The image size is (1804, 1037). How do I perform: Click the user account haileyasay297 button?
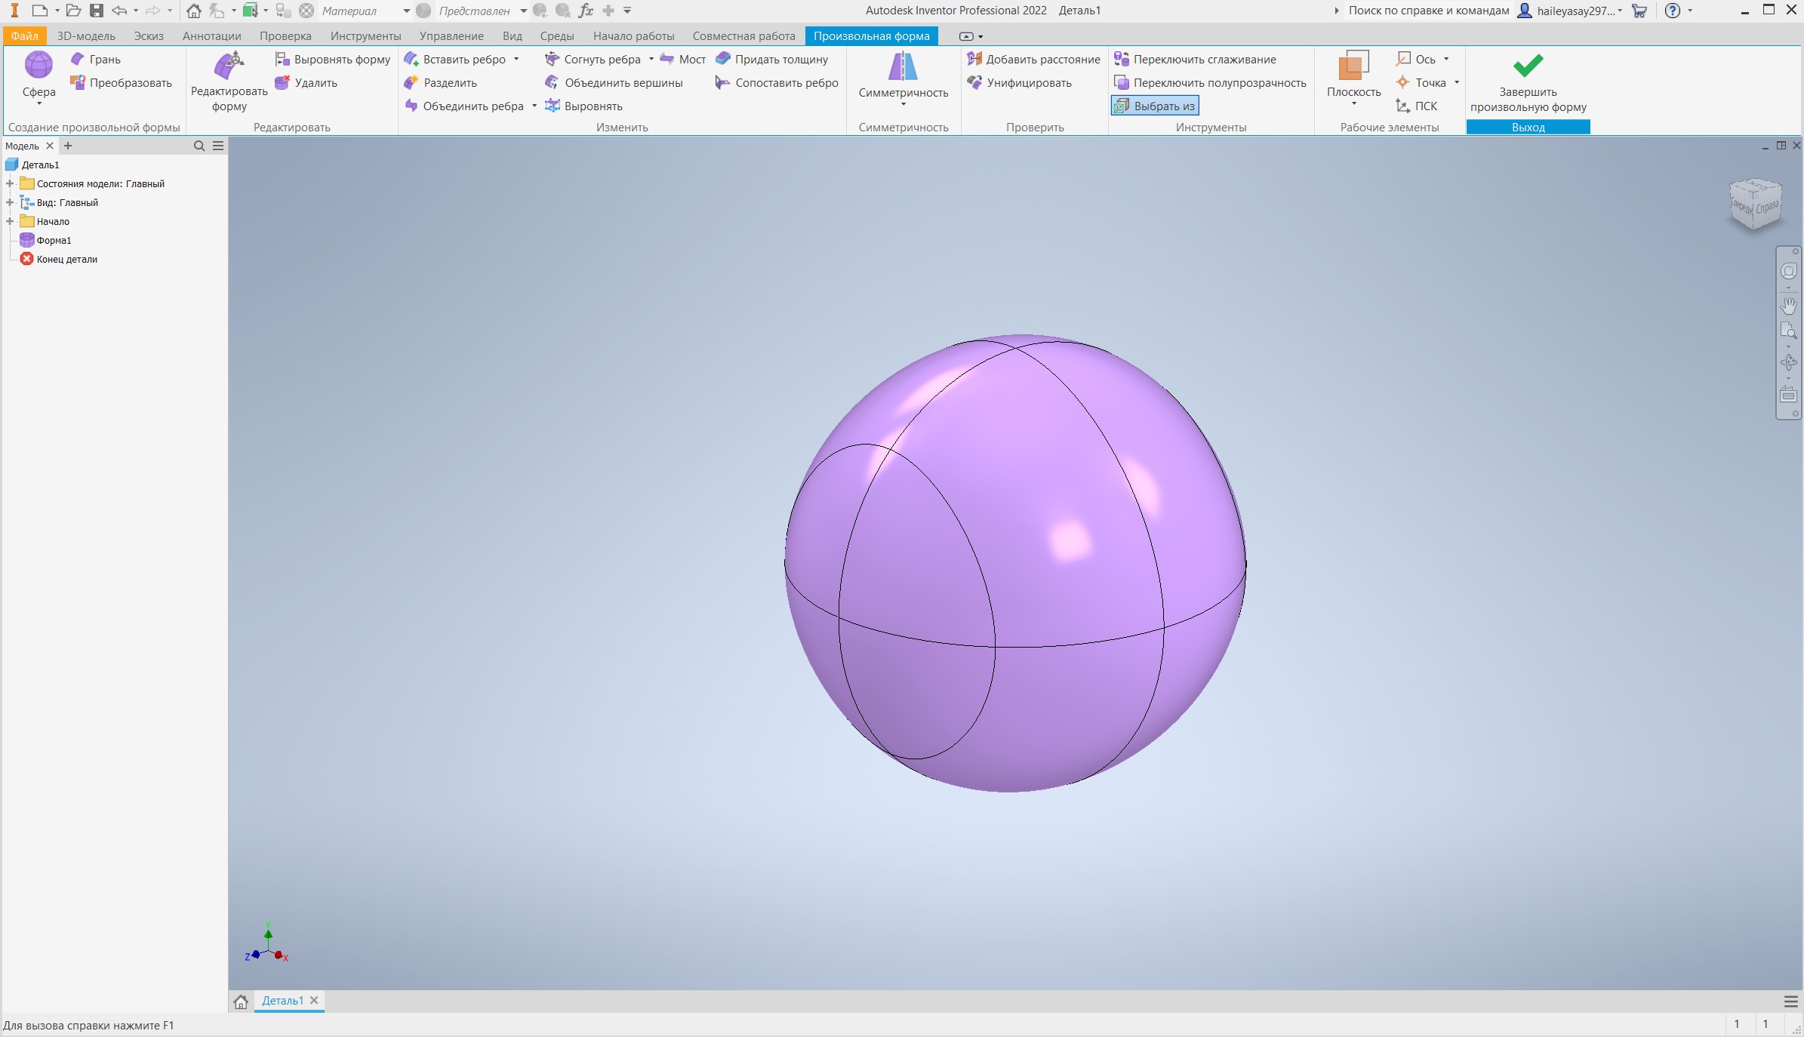tap(1570, 11)
